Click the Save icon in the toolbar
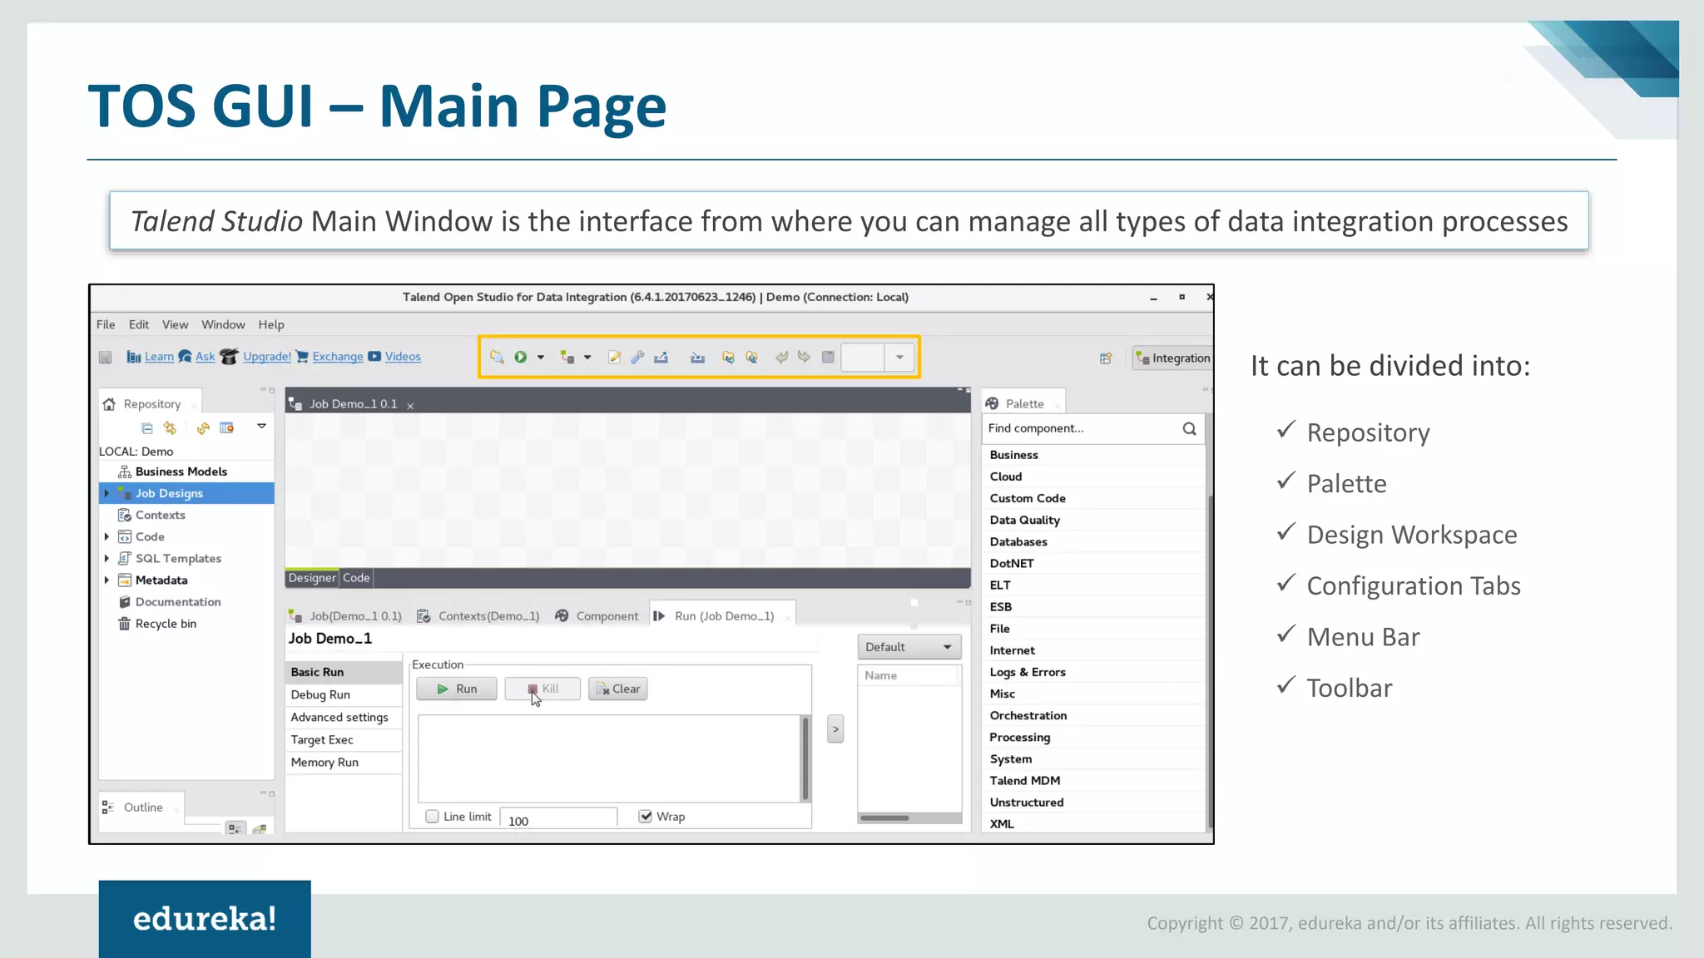The image size is (1704, 958). click(105, 357)
